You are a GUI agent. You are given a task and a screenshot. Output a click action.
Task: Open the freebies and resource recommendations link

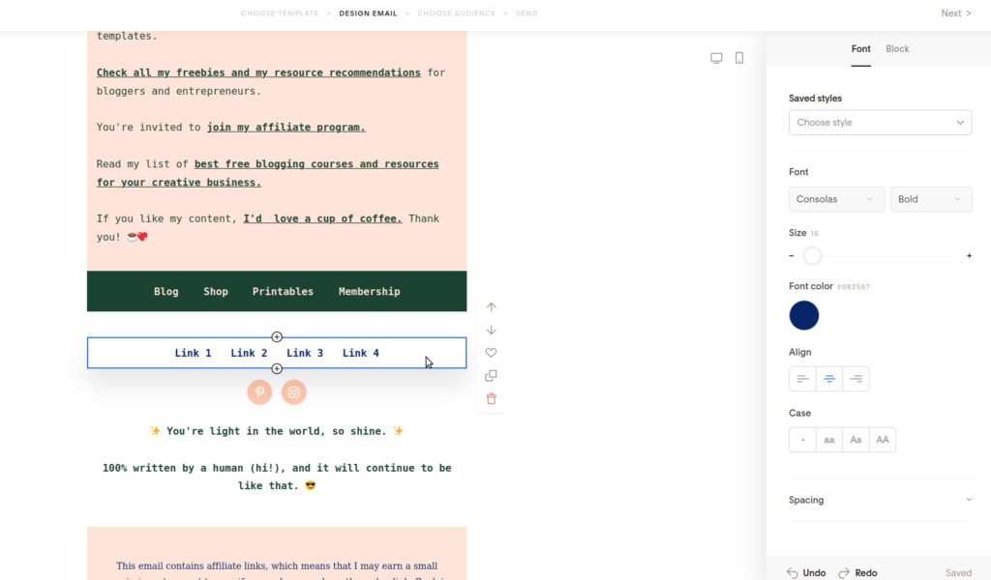click(x=258, y=73)
